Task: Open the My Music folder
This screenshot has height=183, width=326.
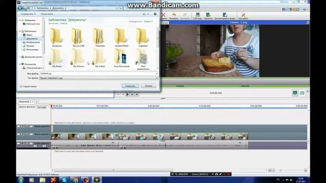Action: pyautogui.click(x=57, y=58)
